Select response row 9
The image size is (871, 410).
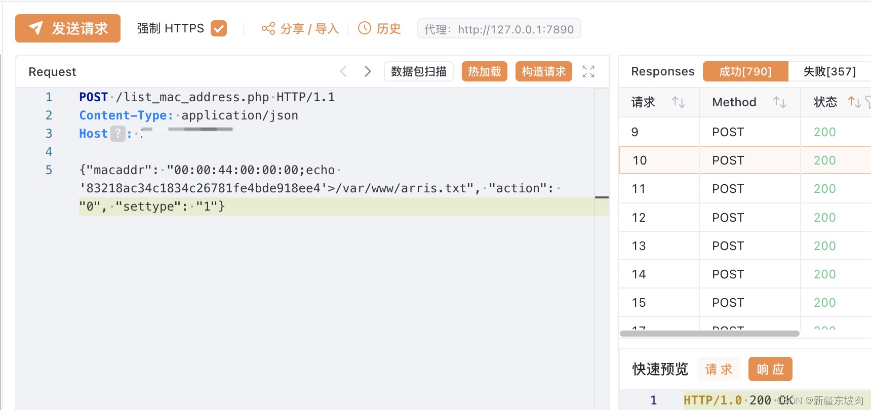coord(745,132)
